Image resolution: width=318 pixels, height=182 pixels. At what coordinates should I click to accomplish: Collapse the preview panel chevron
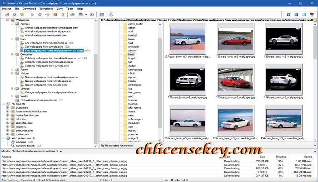[x=315, y=146]
